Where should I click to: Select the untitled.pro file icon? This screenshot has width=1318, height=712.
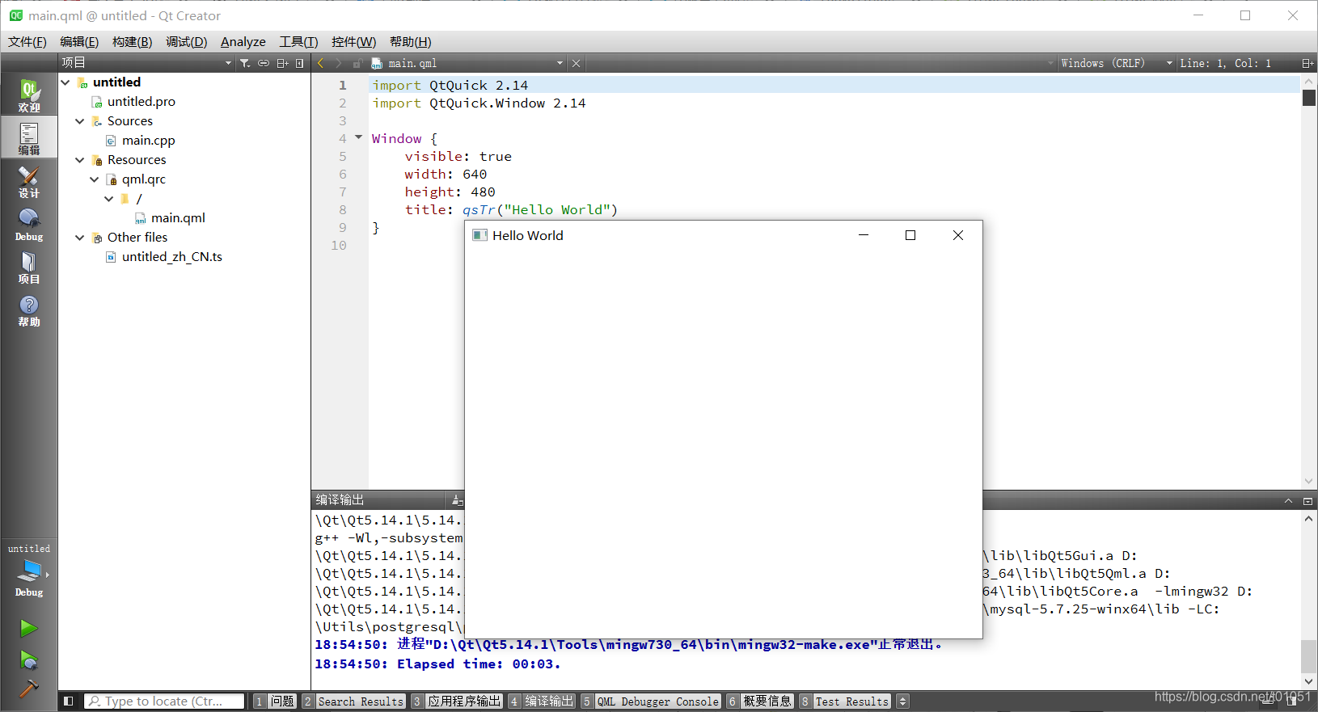97,102
